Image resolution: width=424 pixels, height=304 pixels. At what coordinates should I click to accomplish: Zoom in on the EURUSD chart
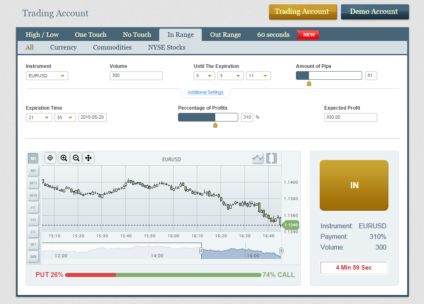tap(64, 158)
